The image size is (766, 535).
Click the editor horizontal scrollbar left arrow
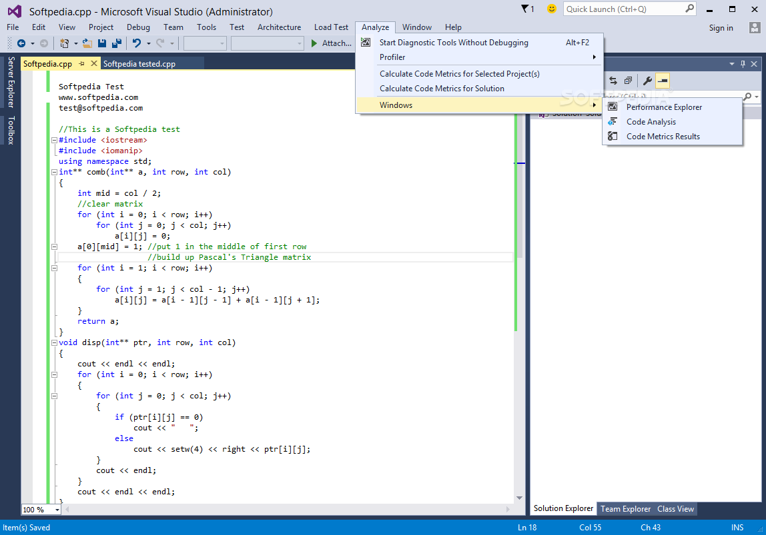[67, 509]
